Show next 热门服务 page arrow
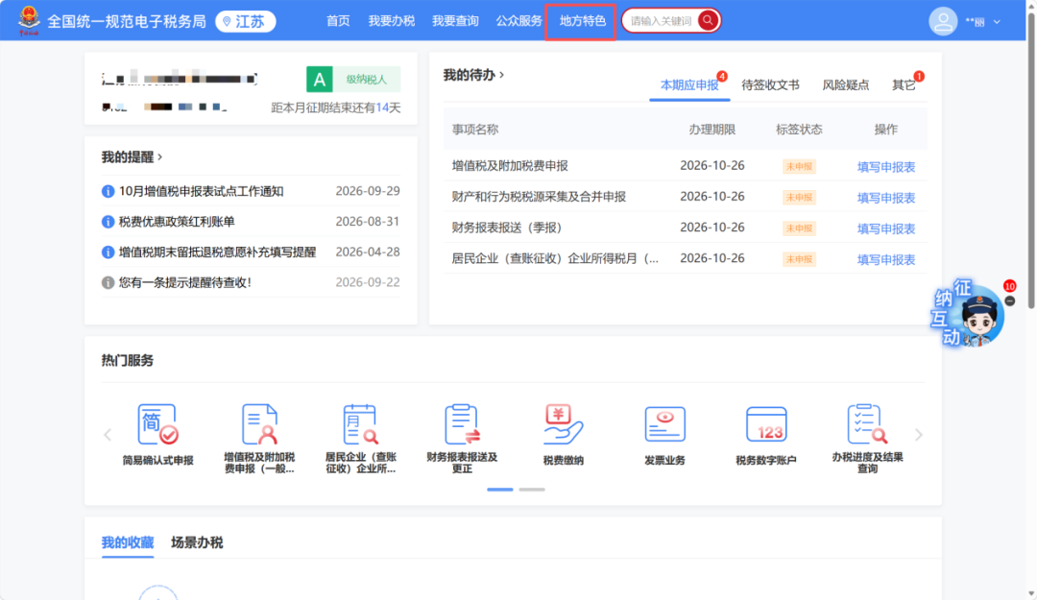 (919, 435)
